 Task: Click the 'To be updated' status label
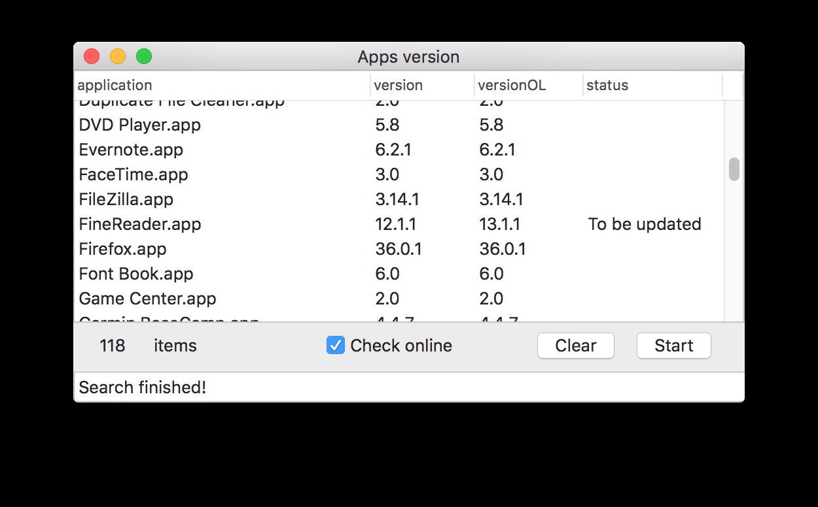tap(644, 224)
